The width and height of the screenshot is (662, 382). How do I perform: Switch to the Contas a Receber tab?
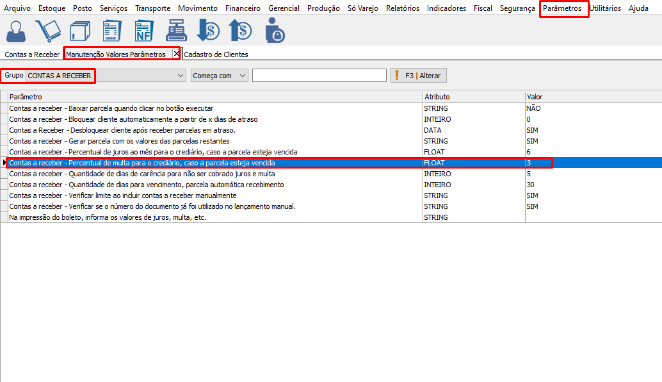pyautogui.click(x=32, y=54)
